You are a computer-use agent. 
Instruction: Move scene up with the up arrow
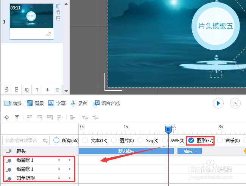37,90
